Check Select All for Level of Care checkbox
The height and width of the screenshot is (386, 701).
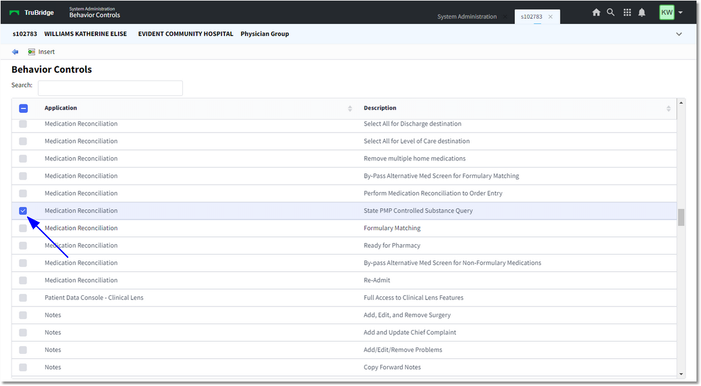(23, 141)
